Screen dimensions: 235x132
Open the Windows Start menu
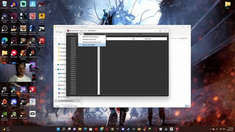pos(58,129)
